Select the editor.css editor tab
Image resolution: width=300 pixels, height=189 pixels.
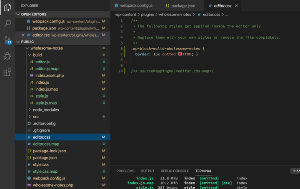coord(222,6)
